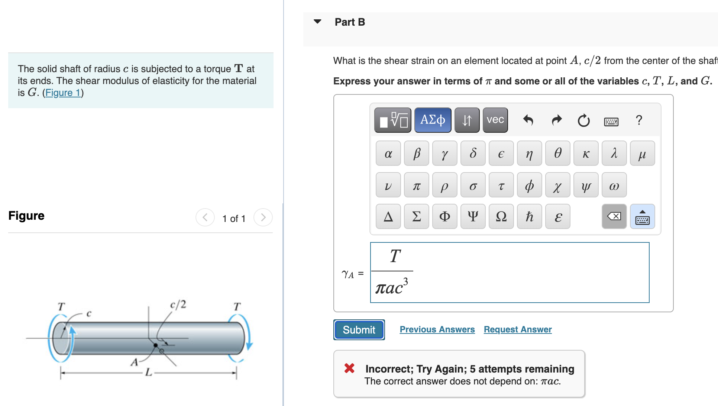Submit the shear strain answer
The image size is (718, 406).
(358, 330)
